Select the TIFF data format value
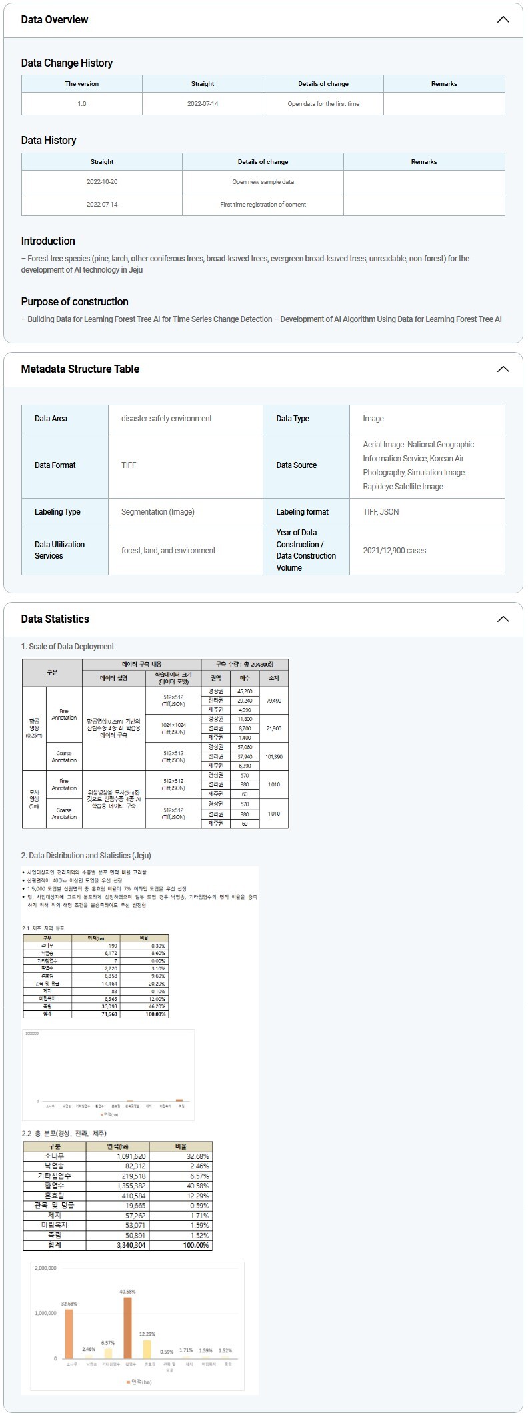Image resolution: width=528 pixels, height=1417 pixels. coord(129,465)
